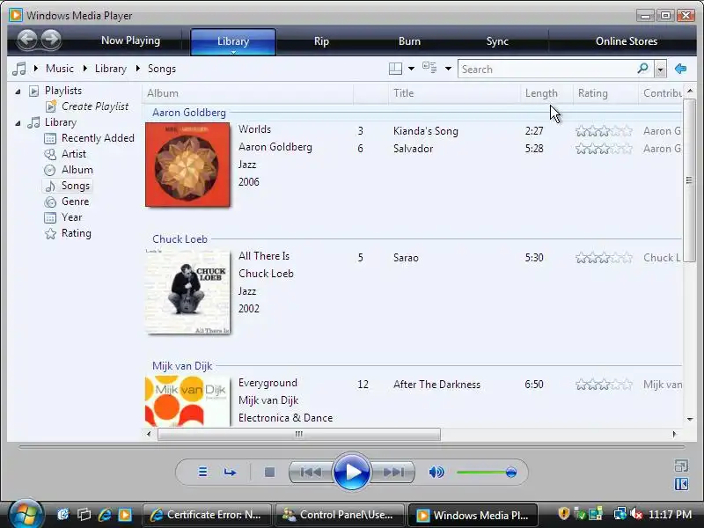Screen dimensions: 704x528
Task: Adjust the volume slider
Action: click(x=487, y=472)
